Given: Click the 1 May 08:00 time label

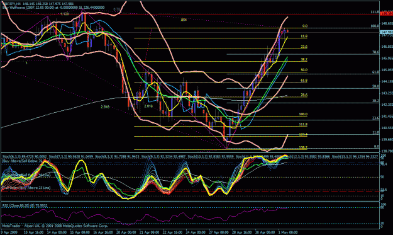Looking at the screenshot, I should point(288,232).
